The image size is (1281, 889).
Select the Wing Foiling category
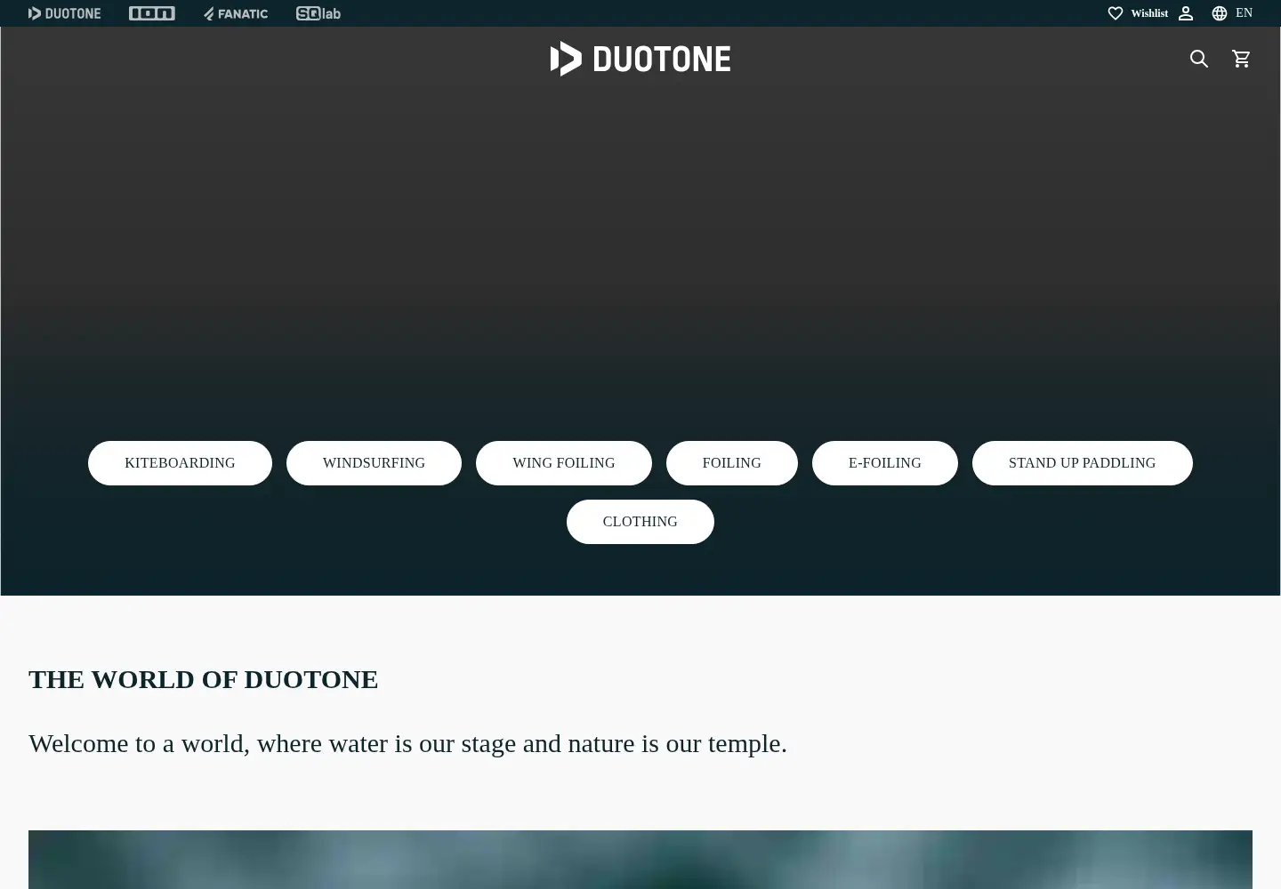tap(564, 463)
